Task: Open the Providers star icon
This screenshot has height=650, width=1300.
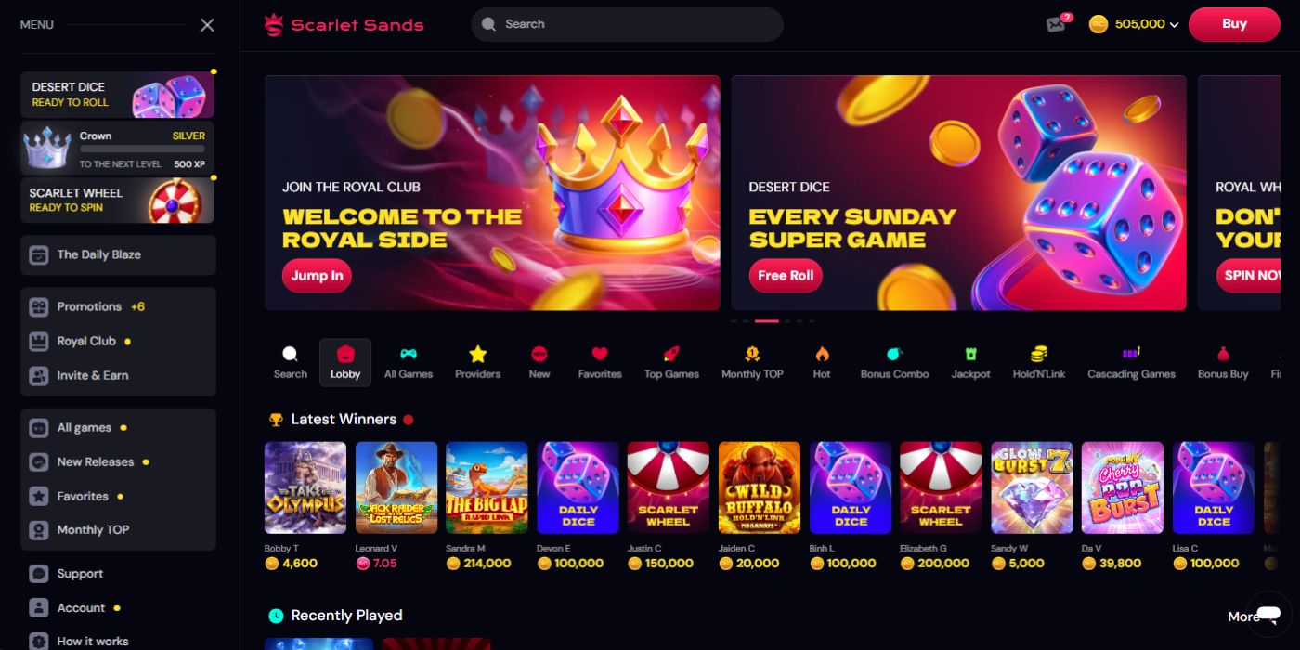Action: click(477, 354)
